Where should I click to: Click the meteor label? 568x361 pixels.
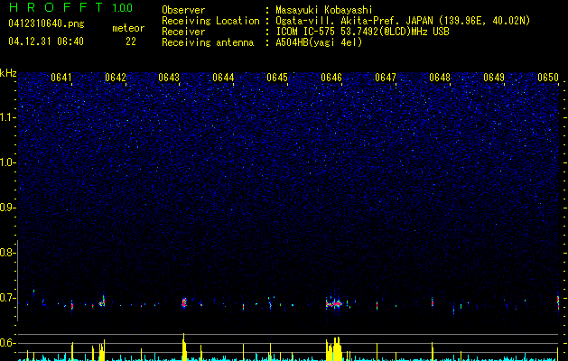click(x=128, y=28)
